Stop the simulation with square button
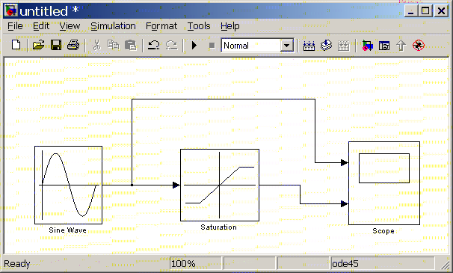The image size is (453, 273). pos(212,46)
